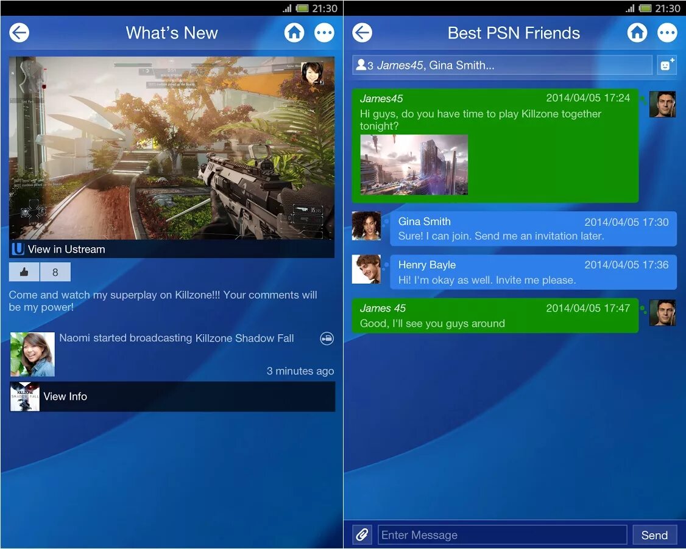Tap the Ustream U logo icon
The width and height of the screenshot is (686, 549).
(x=18, y=249)
